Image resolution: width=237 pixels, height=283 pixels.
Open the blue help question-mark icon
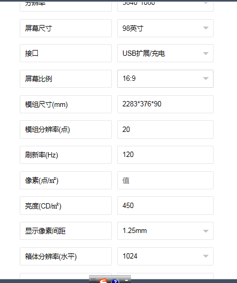coord(115,281)
